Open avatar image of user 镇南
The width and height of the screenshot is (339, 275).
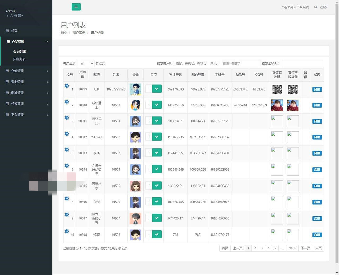coord(135,235)
